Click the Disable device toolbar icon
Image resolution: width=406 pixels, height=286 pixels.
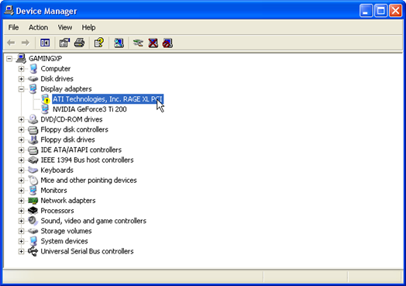click(167, 43)
